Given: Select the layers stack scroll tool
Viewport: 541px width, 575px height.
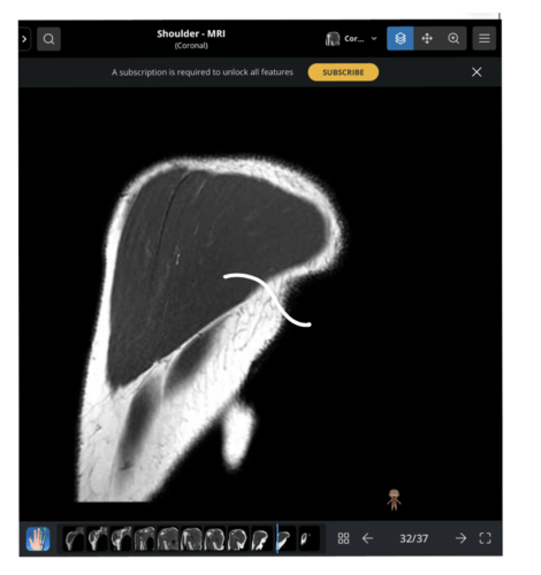Looking at the screenshot, I should 400,38.
